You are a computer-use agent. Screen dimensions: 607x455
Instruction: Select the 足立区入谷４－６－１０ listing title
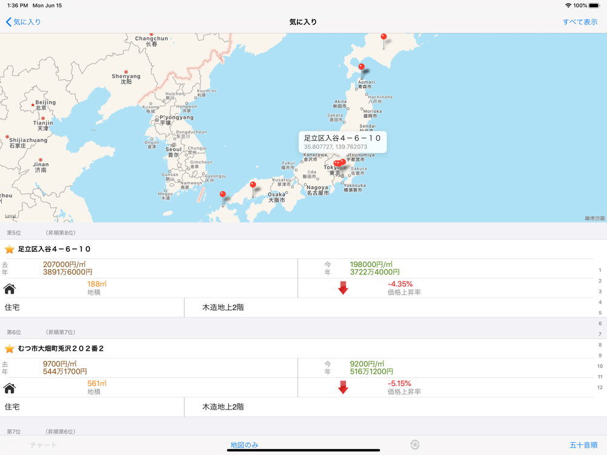point(54,249)
